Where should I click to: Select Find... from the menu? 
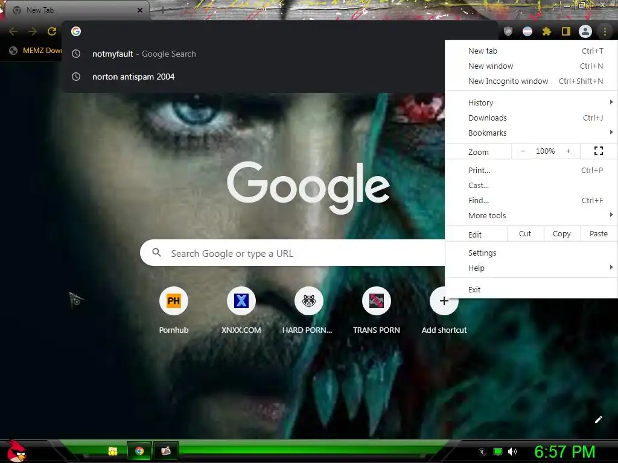pyautogui.click(x=531, y=200)
